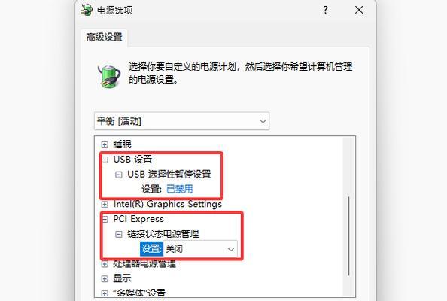The image size is (447, 301).
Task: Close the 电源选项 dialog
Action: pos(359,10)
